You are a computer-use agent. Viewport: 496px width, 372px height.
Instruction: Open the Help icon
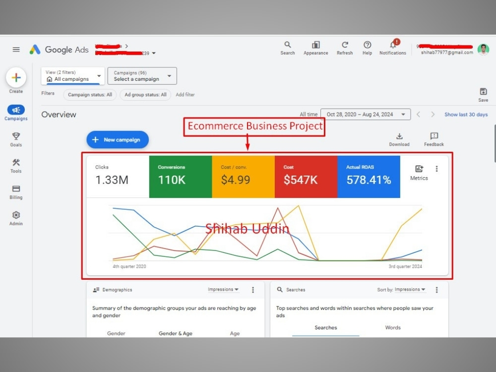coord(367,48)
